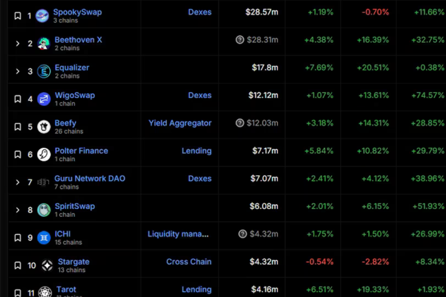This screenshot has width=446, height=297.
Task: Open the Polter Finance protocol page
Action: click(x=81, y=151)
